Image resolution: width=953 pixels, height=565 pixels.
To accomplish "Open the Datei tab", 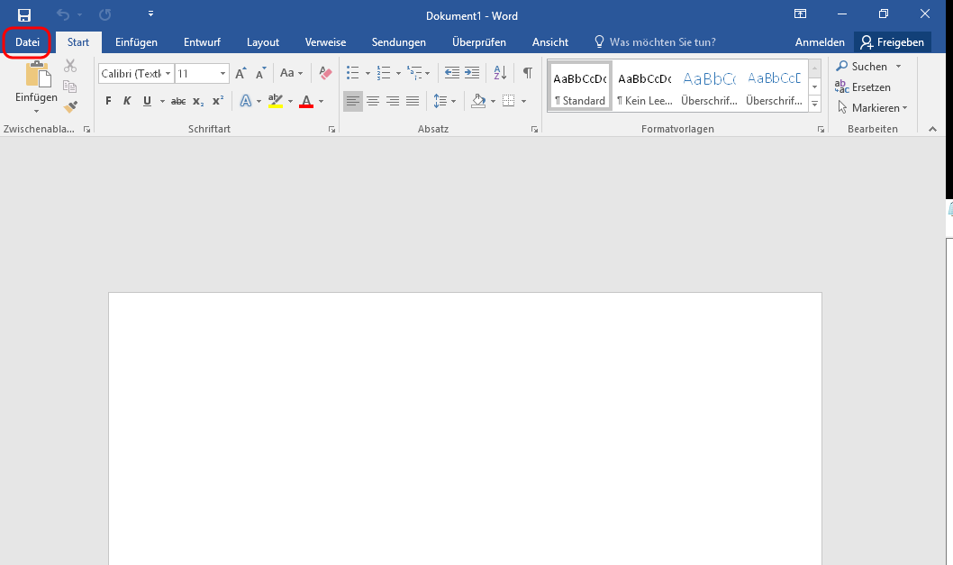I will (x=27, y=42).
